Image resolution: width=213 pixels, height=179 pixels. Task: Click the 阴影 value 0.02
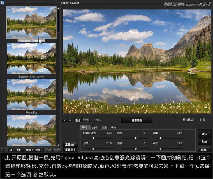[179, 143]
